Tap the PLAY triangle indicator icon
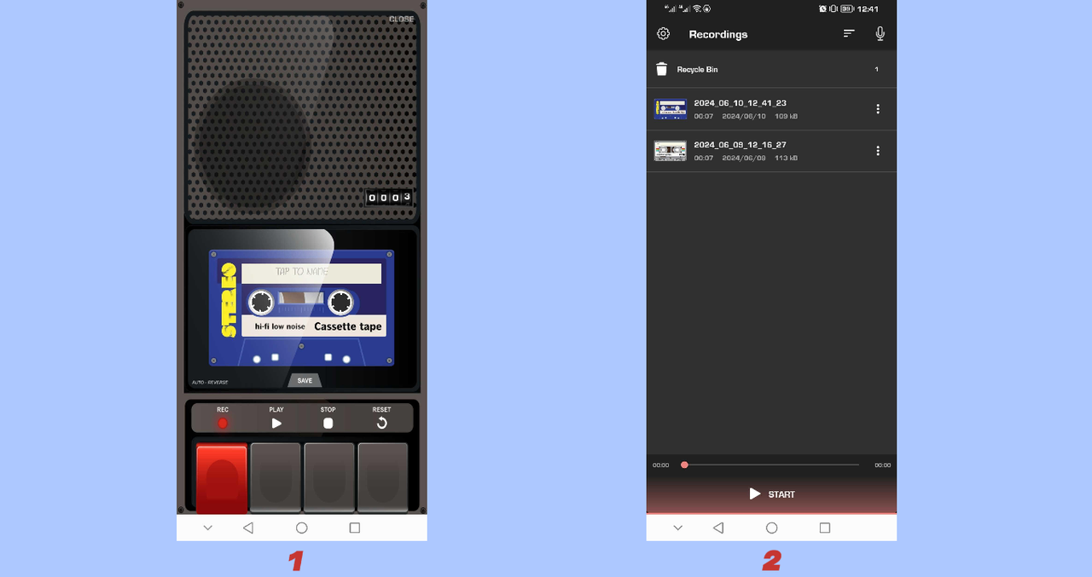Screen dimensions: 1092x577 coord(276,423)
